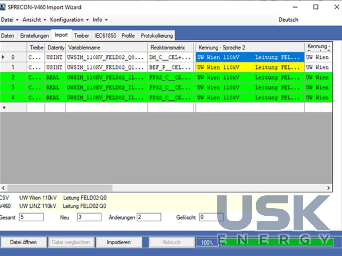Click the Datei vergleichen button
The height and width of the screenshot is (256, 342).
pyautogui.click(x=71, y=242)
